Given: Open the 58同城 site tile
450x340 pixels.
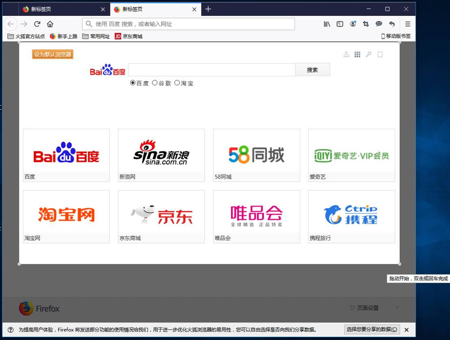Looking at the screenshot, I should tap(257, 156).
